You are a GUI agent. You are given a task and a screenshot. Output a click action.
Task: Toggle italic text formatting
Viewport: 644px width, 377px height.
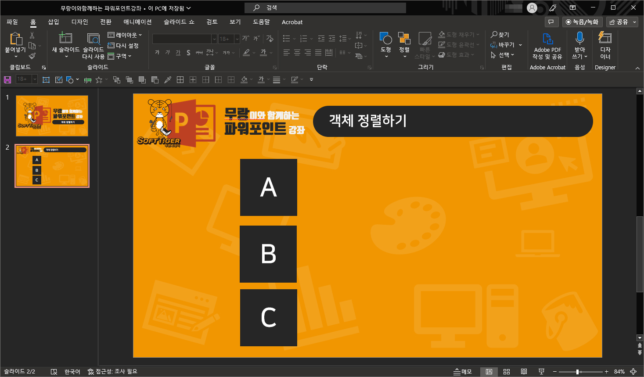(x=167, y=53)
